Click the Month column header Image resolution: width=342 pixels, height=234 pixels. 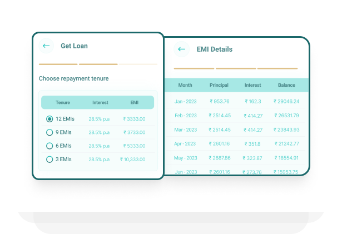185,85
